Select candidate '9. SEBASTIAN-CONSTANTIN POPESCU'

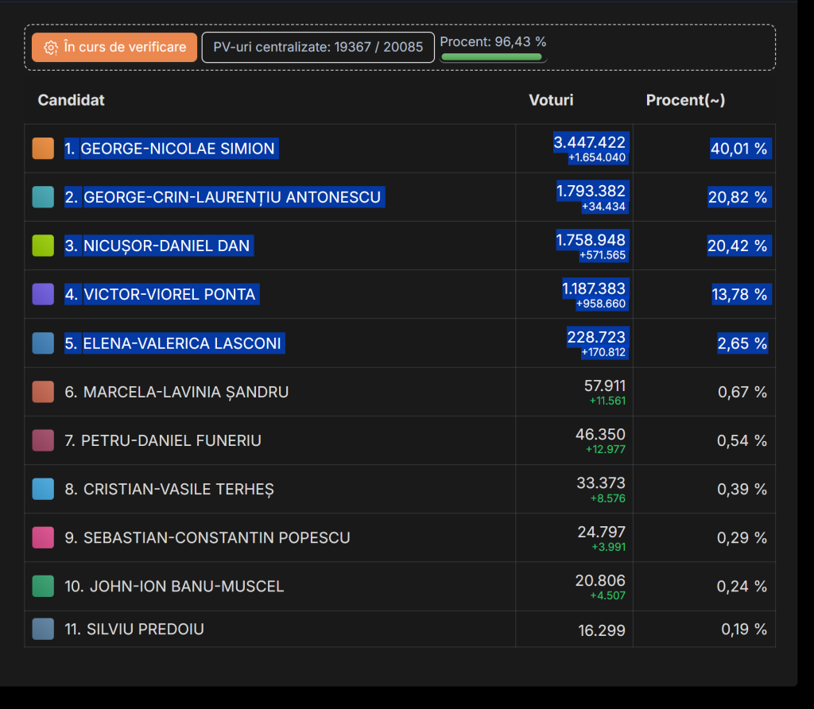[207, 538]
